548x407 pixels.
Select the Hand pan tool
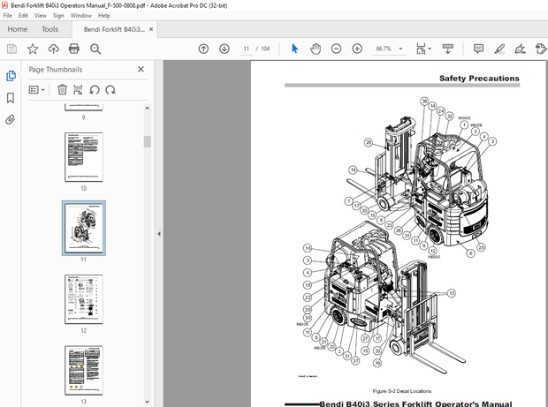tap(316, 49)
